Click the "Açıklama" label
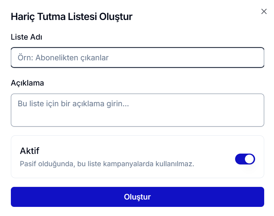Image resolution: width=274 pixels, height=216 pixels. [x=27, y=83]
